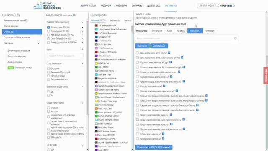
Task: Open the Избранное tab in project list
Action: pos(115,21)
